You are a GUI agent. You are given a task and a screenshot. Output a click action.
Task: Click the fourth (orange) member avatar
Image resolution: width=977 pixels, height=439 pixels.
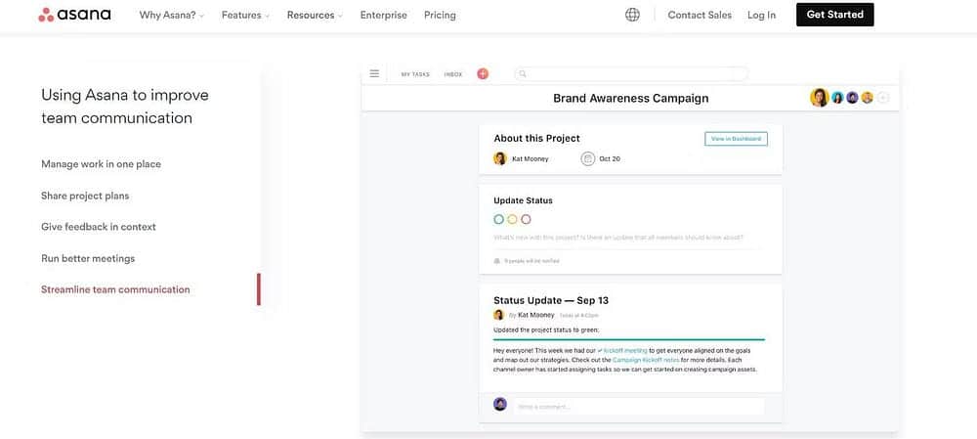pos(868,98)
